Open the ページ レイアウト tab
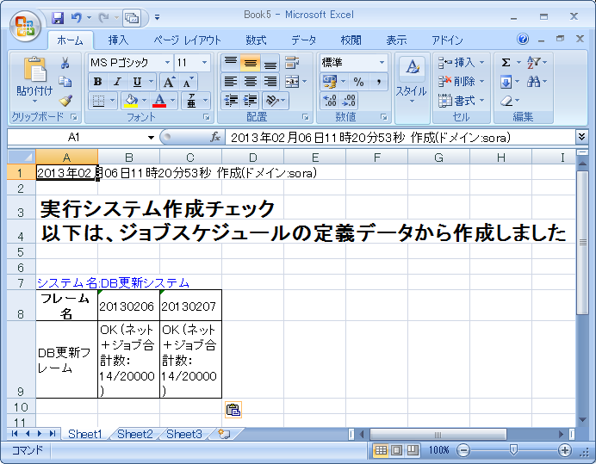596x464 pixels. [187, 40]
